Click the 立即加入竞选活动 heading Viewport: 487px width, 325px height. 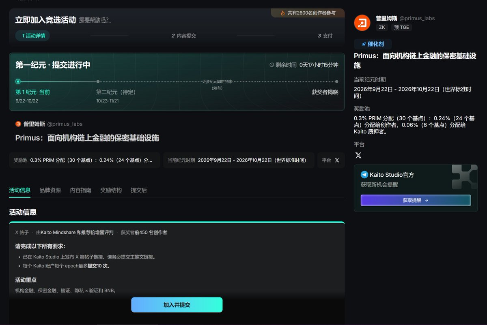pos(45,20)
